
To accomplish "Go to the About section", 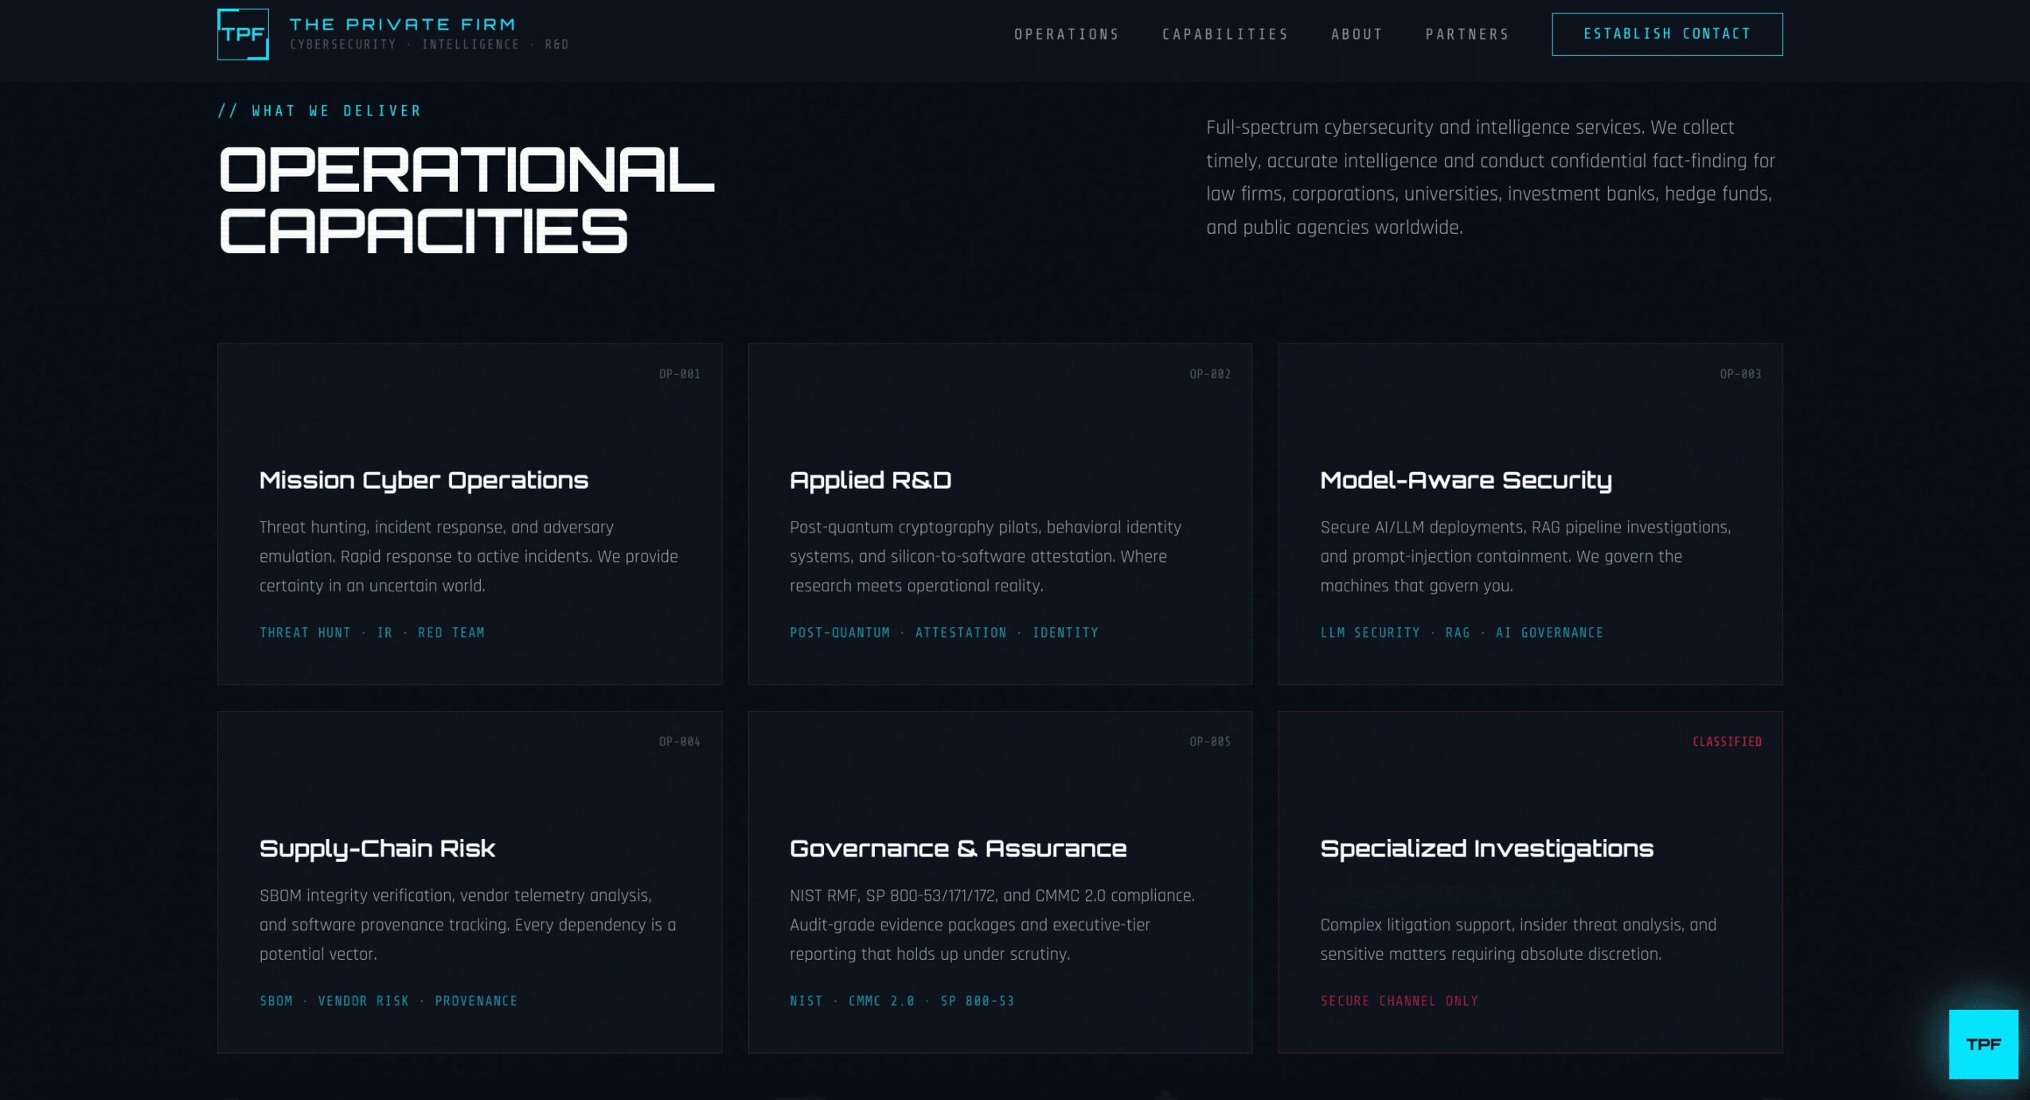I will coord(1357,34).
